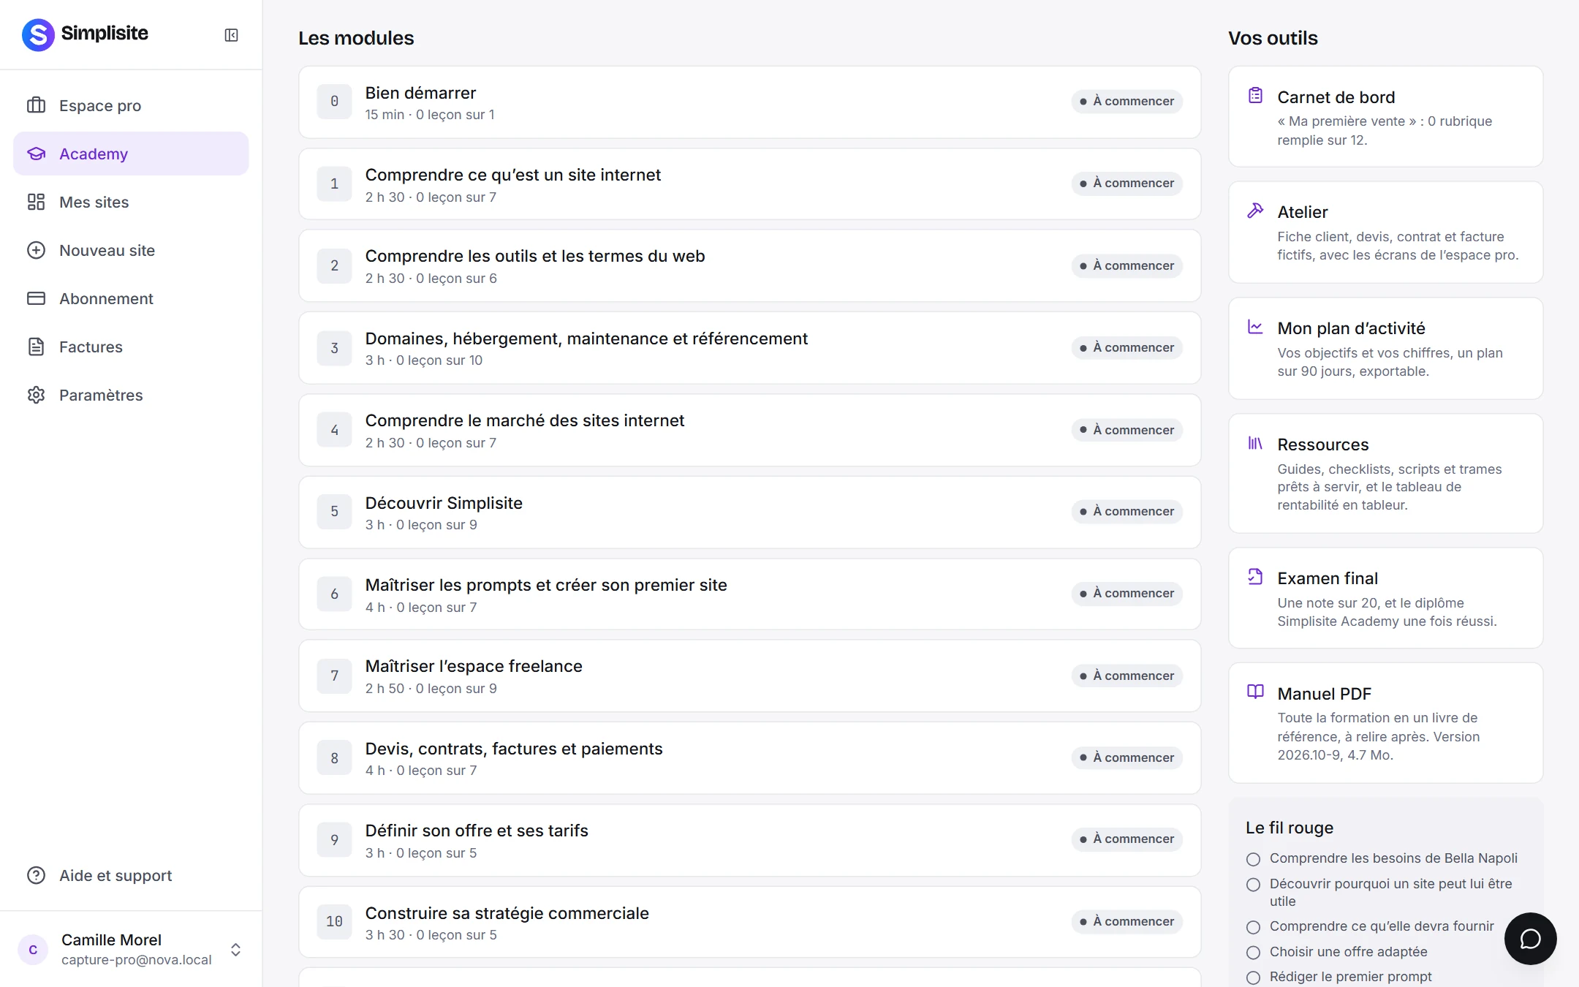Check 'Comprendre les besoins de Bella Napoli'
This screenshot has height=987, width=1579.
point(1253,859)
